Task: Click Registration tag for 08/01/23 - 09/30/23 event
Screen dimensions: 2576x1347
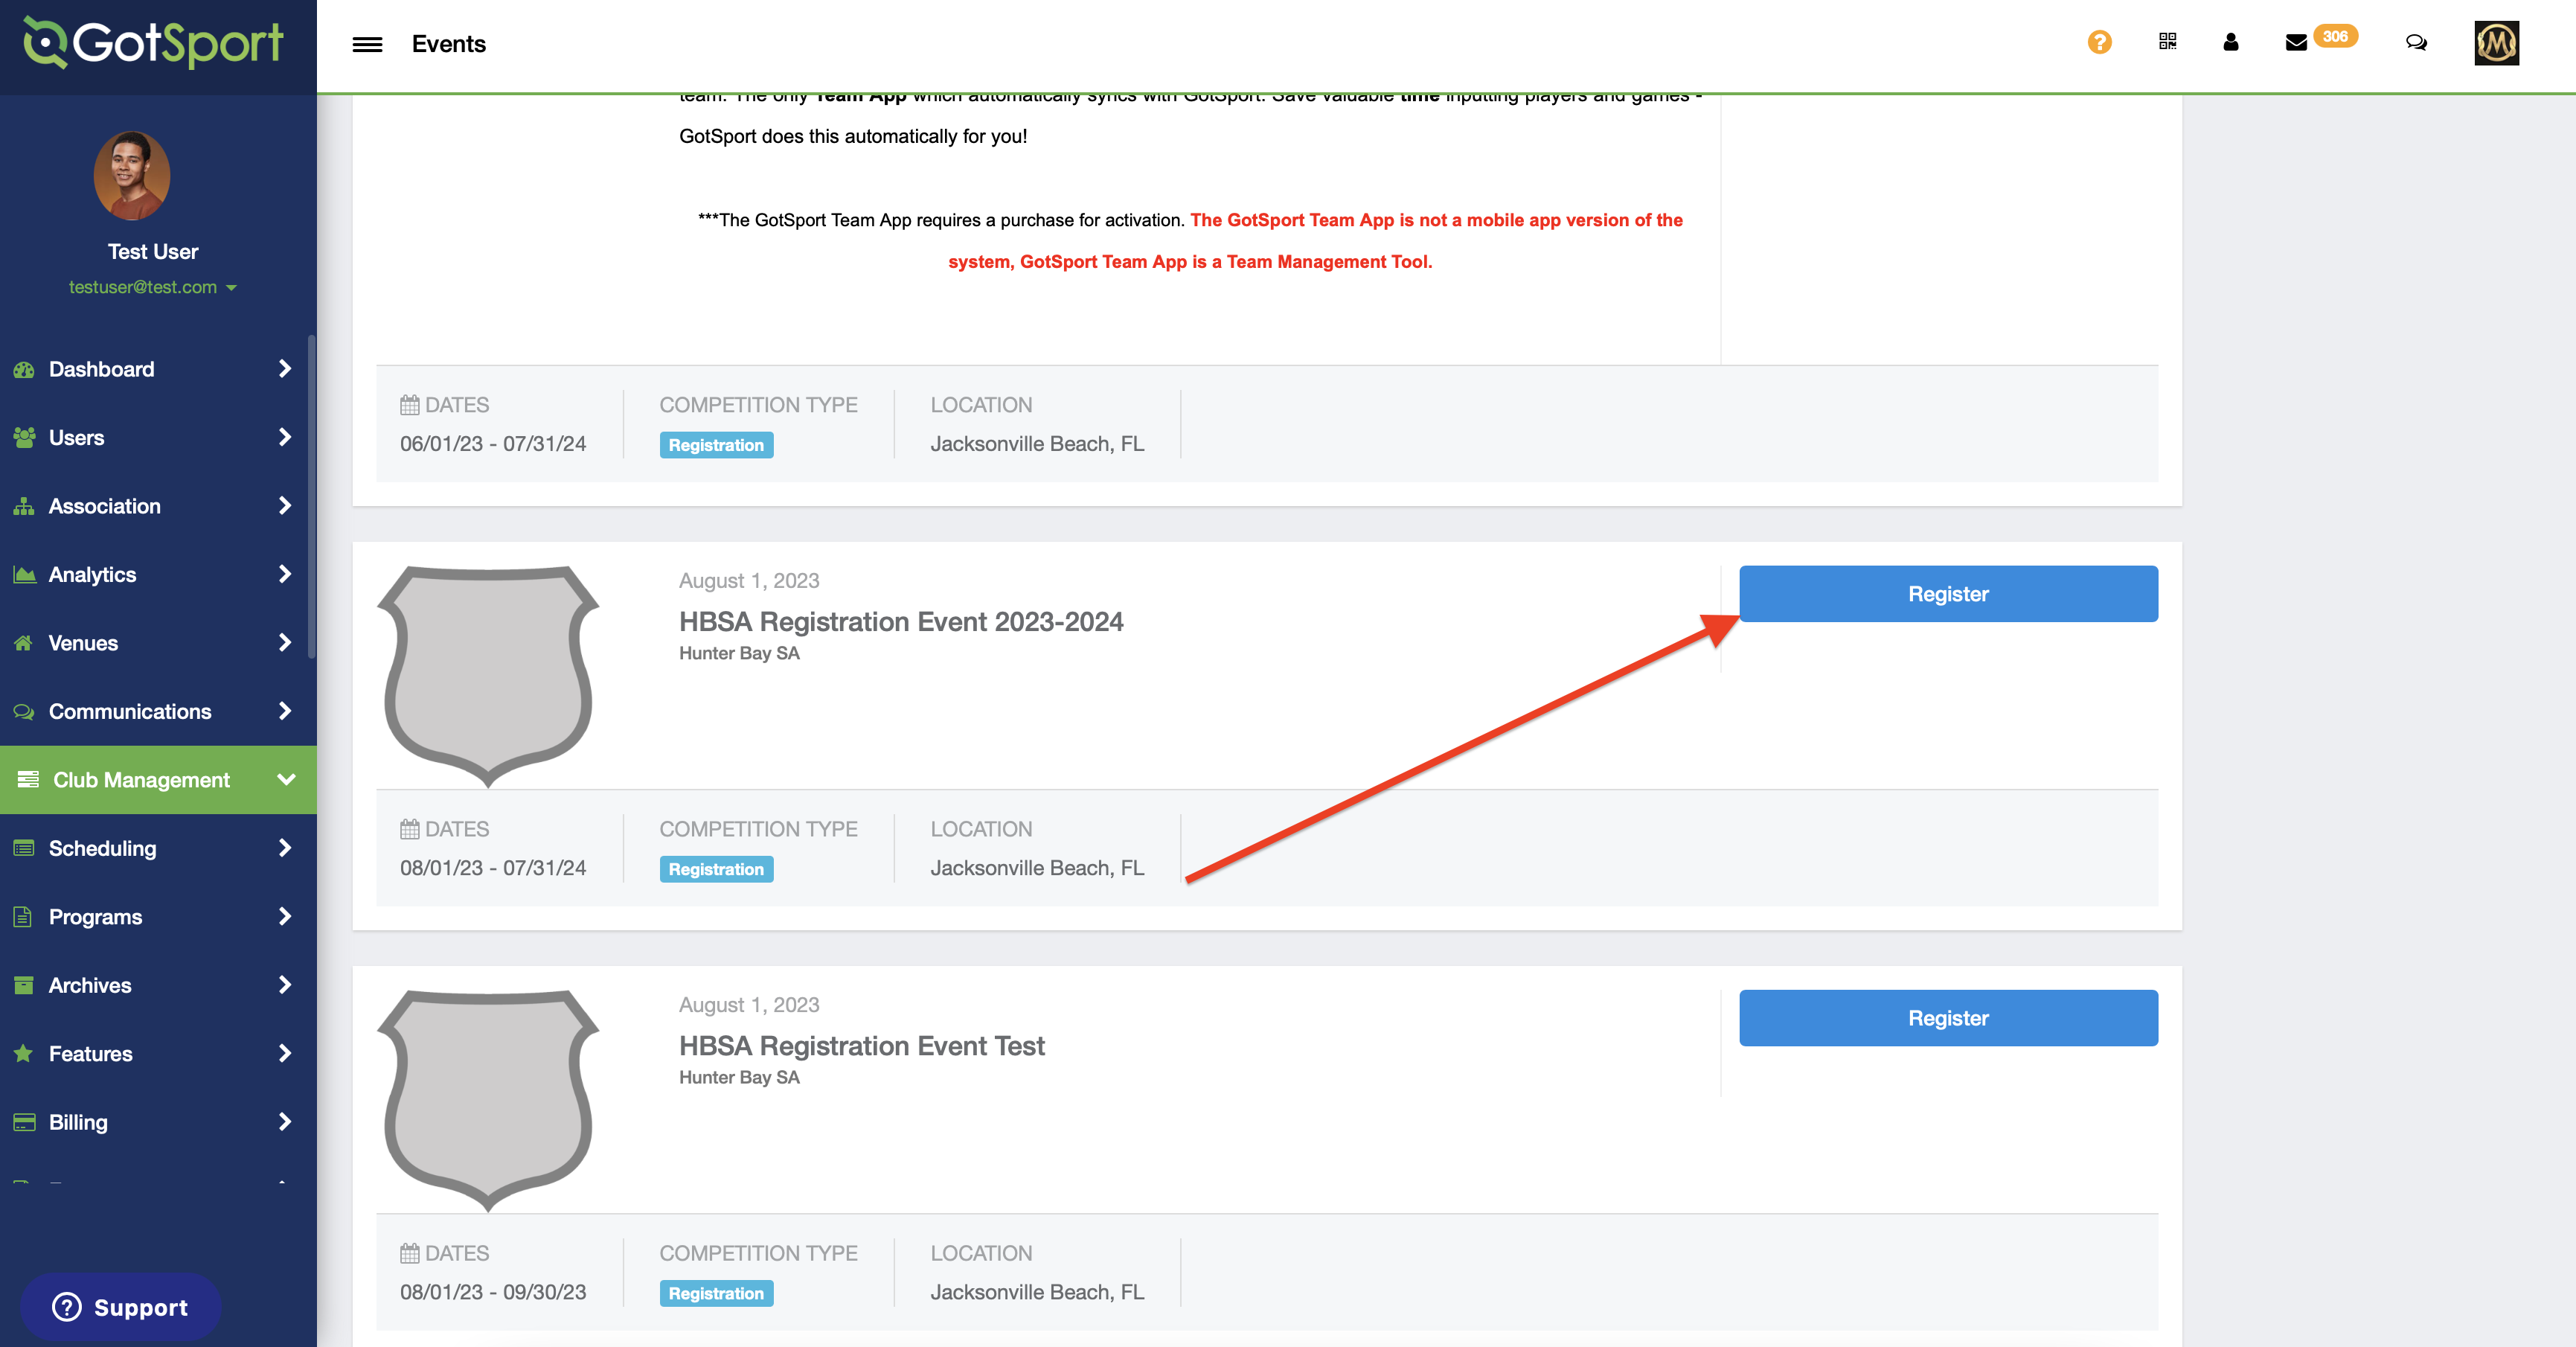Action: point(716,1293)
